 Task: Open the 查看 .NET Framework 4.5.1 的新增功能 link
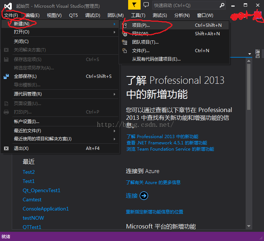167,143
